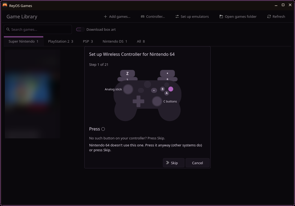Open the Controller settings
This screenshot has height=206, width=295.
[x=153, y=16]
